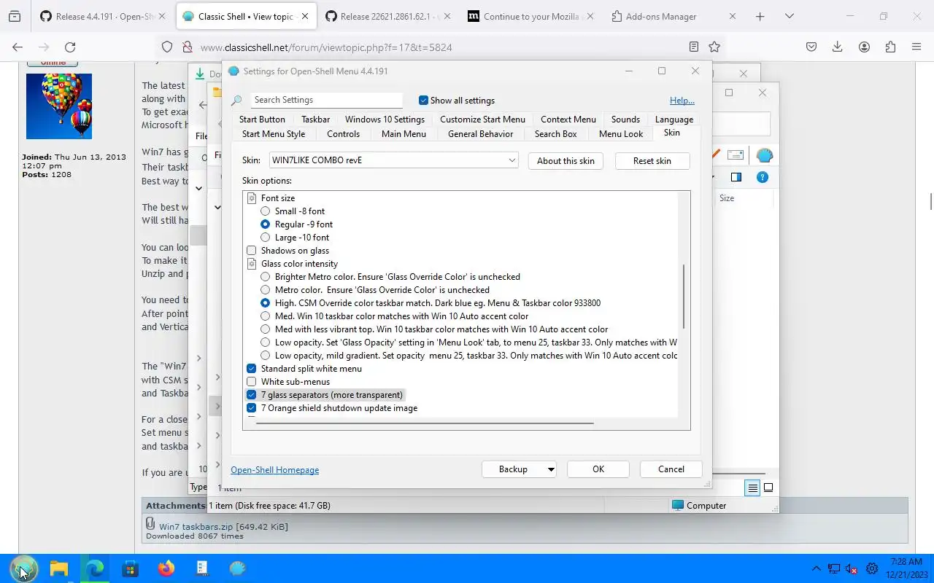The width and height of the screenshot is (934, 583).
Task: Click the Reset skin button
Action: 652,161
